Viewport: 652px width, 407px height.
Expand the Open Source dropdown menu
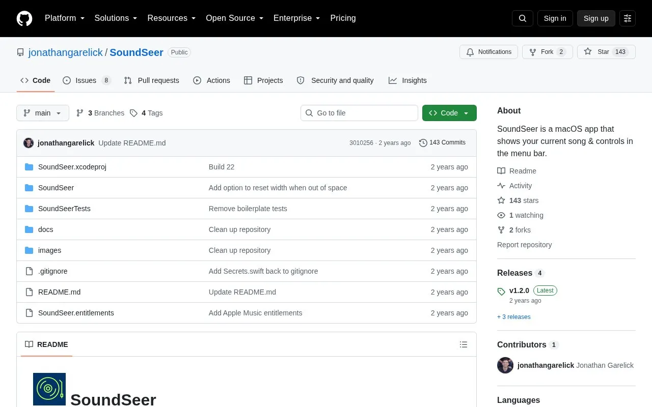[235, 18]
